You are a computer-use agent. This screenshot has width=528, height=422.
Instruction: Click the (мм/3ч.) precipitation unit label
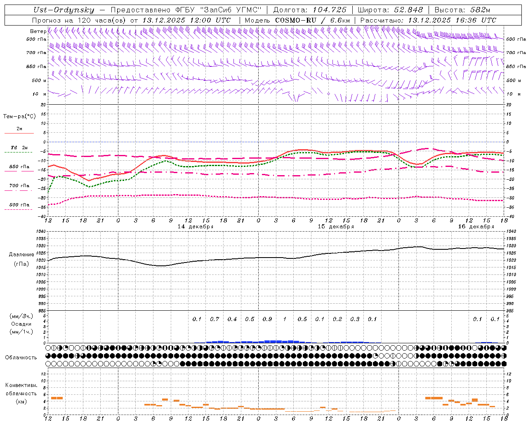pos(21,316)
